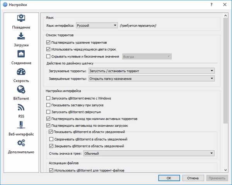Click the Действие по двойному щелчку label
Viewport: 232px width, 185px height.
pos(70,63)
